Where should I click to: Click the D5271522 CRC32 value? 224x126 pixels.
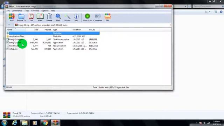93,49
